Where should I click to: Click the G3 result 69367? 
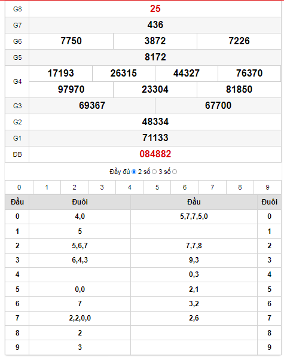92,106
